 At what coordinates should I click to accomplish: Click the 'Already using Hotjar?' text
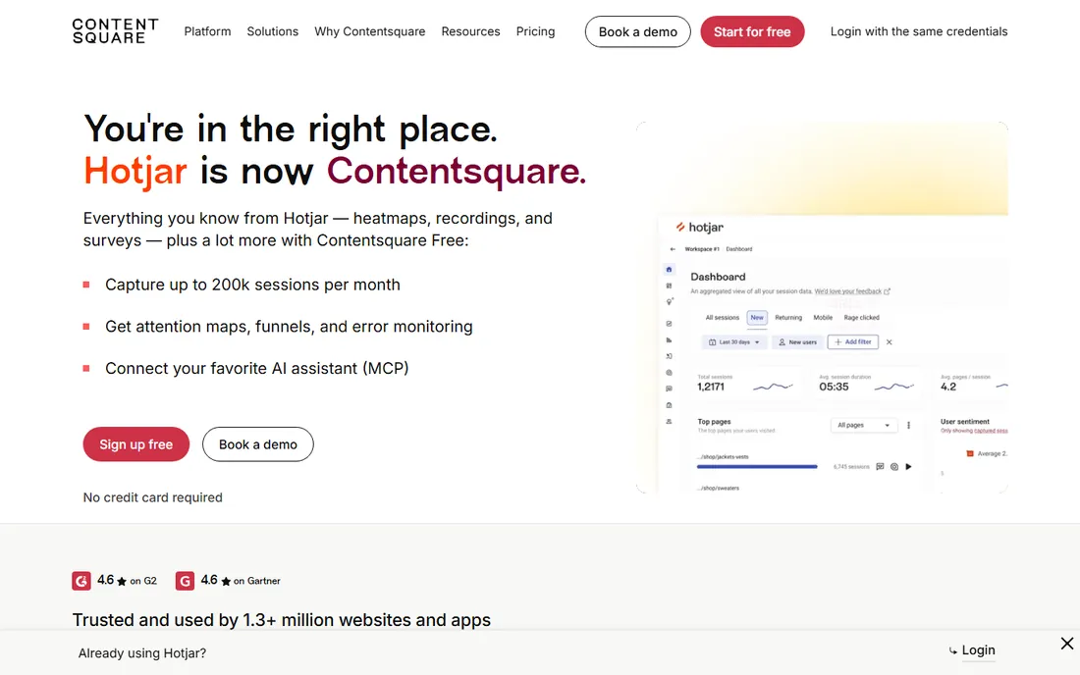pos(142,653)
